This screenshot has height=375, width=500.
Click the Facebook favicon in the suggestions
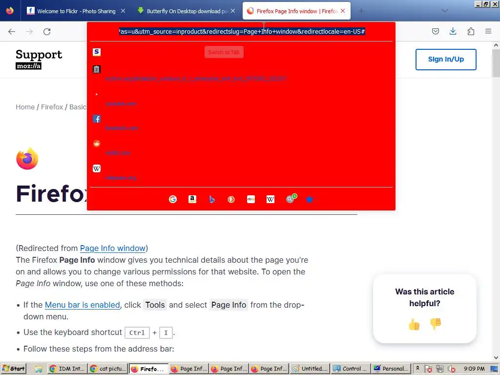click(97, 119)
